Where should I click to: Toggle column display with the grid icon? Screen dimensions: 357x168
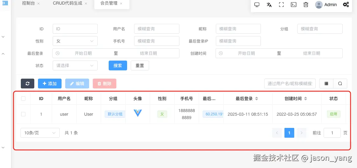(x=326, y=84)
